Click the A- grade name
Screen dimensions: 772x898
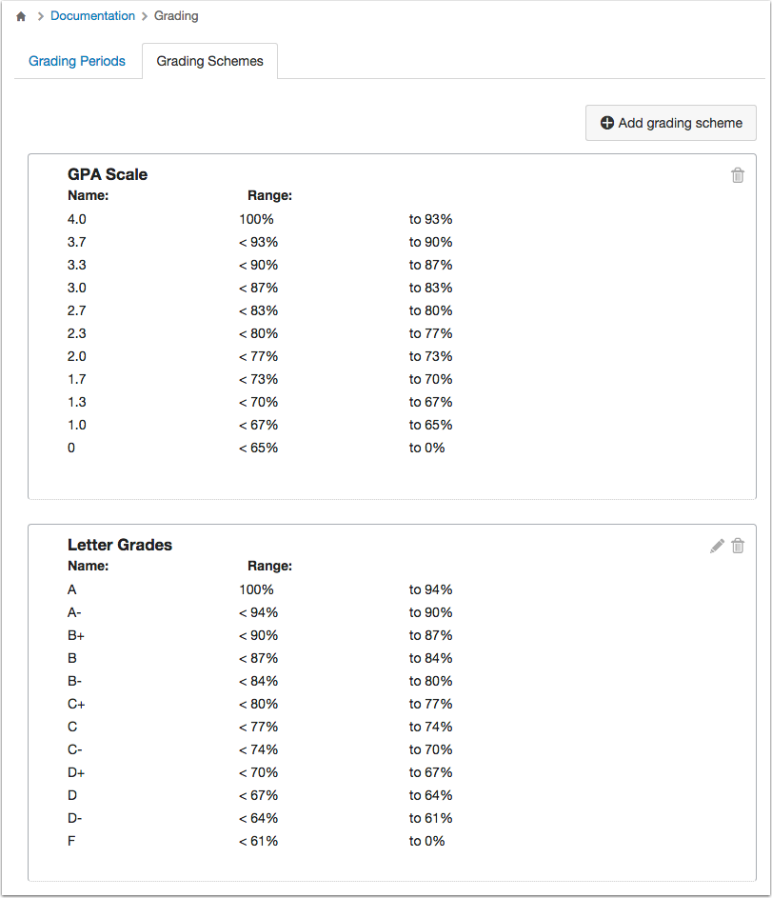74,613
